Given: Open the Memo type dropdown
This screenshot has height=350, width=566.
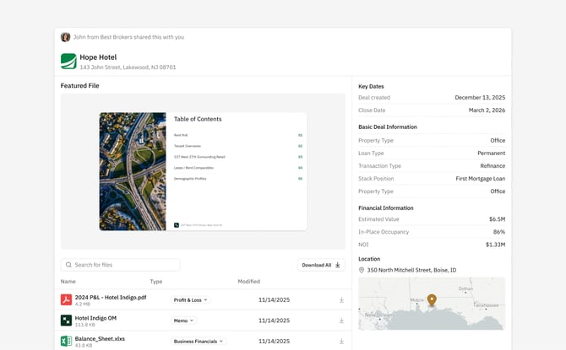Looking at the screenshot, I should [183, 320].
